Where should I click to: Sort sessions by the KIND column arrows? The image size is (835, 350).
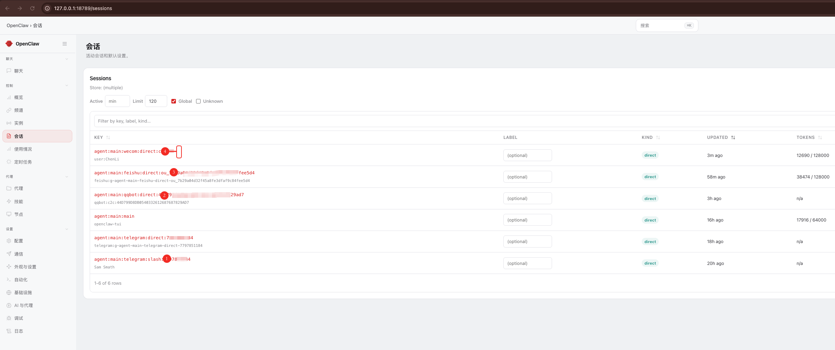[x=658, y=137]
